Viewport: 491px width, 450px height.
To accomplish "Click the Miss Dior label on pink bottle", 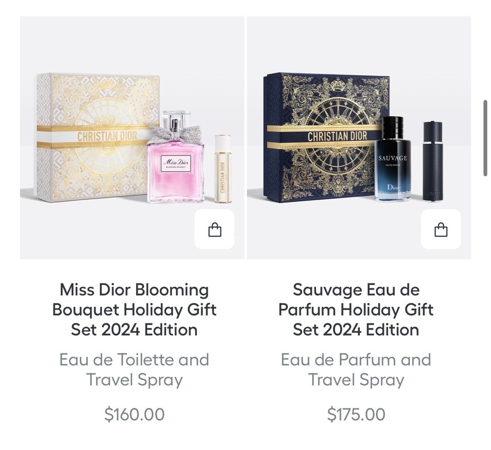I will pyautogui.click(x=176, y=163).
